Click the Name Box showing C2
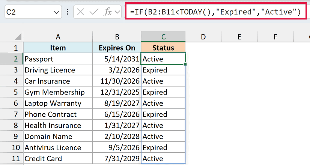 point(33,12)
